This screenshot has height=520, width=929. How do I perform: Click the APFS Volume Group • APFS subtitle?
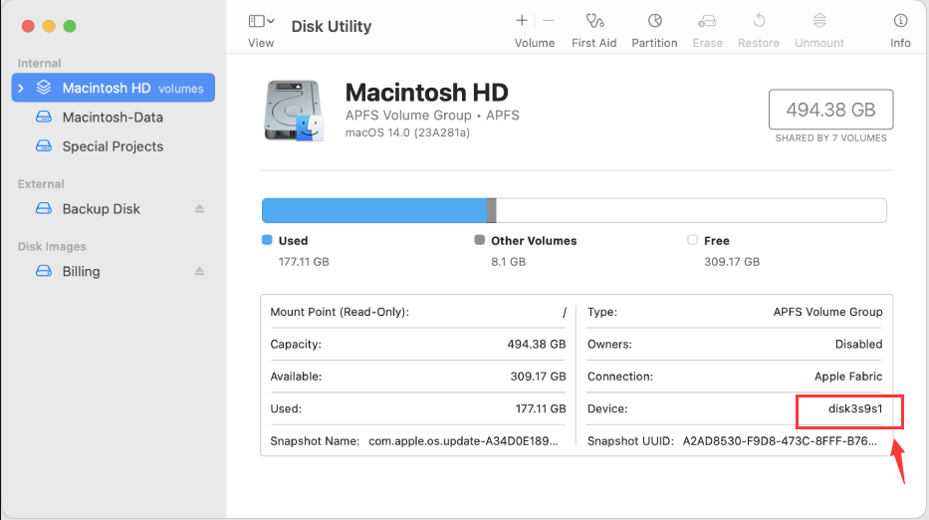pos(432,115)
